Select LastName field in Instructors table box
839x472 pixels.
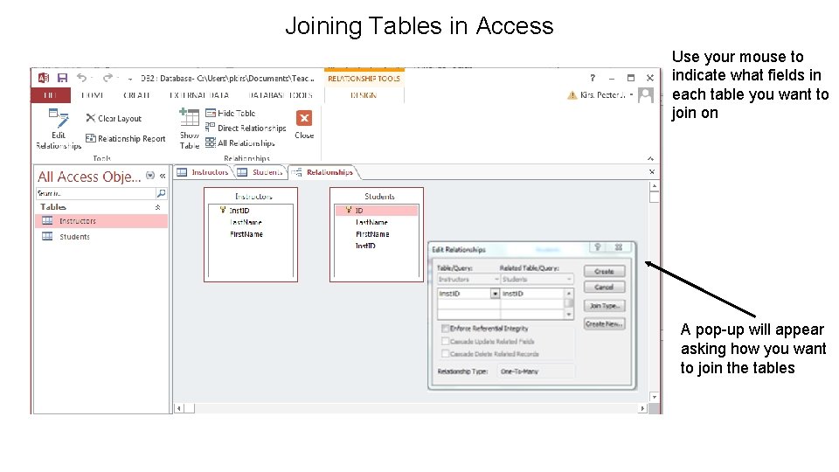pyautogui.click(x=246, y=222)
